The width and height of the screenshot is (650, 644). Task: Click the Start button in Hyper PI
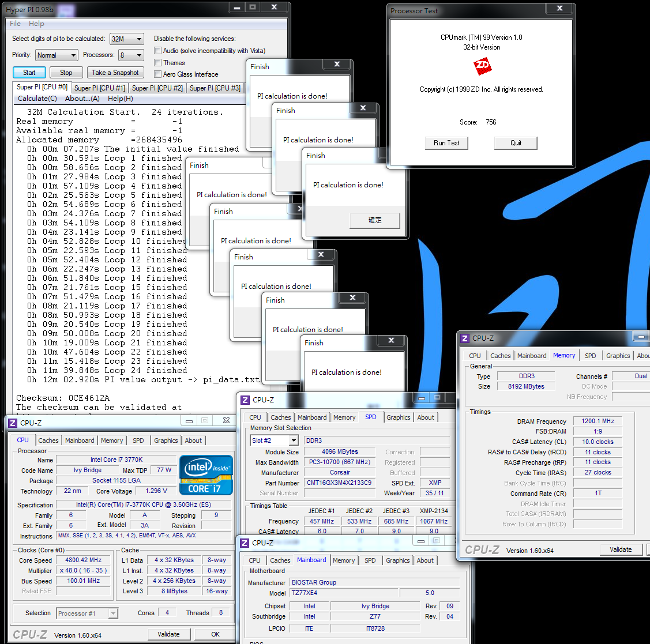29,73
